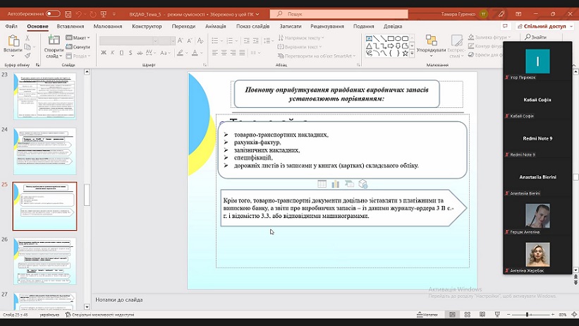This screenshot has height=326, width=579.
Task: Switch to reading view icon
Action: (x=482, y=315)
